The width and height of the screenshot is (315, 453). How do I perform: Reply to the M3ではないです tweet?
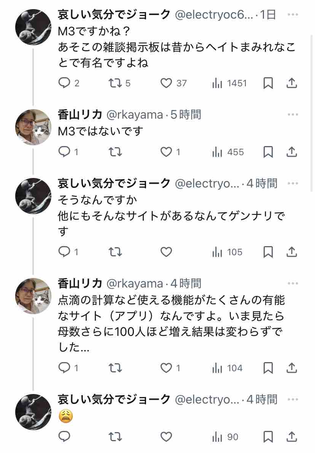point(64,152)
